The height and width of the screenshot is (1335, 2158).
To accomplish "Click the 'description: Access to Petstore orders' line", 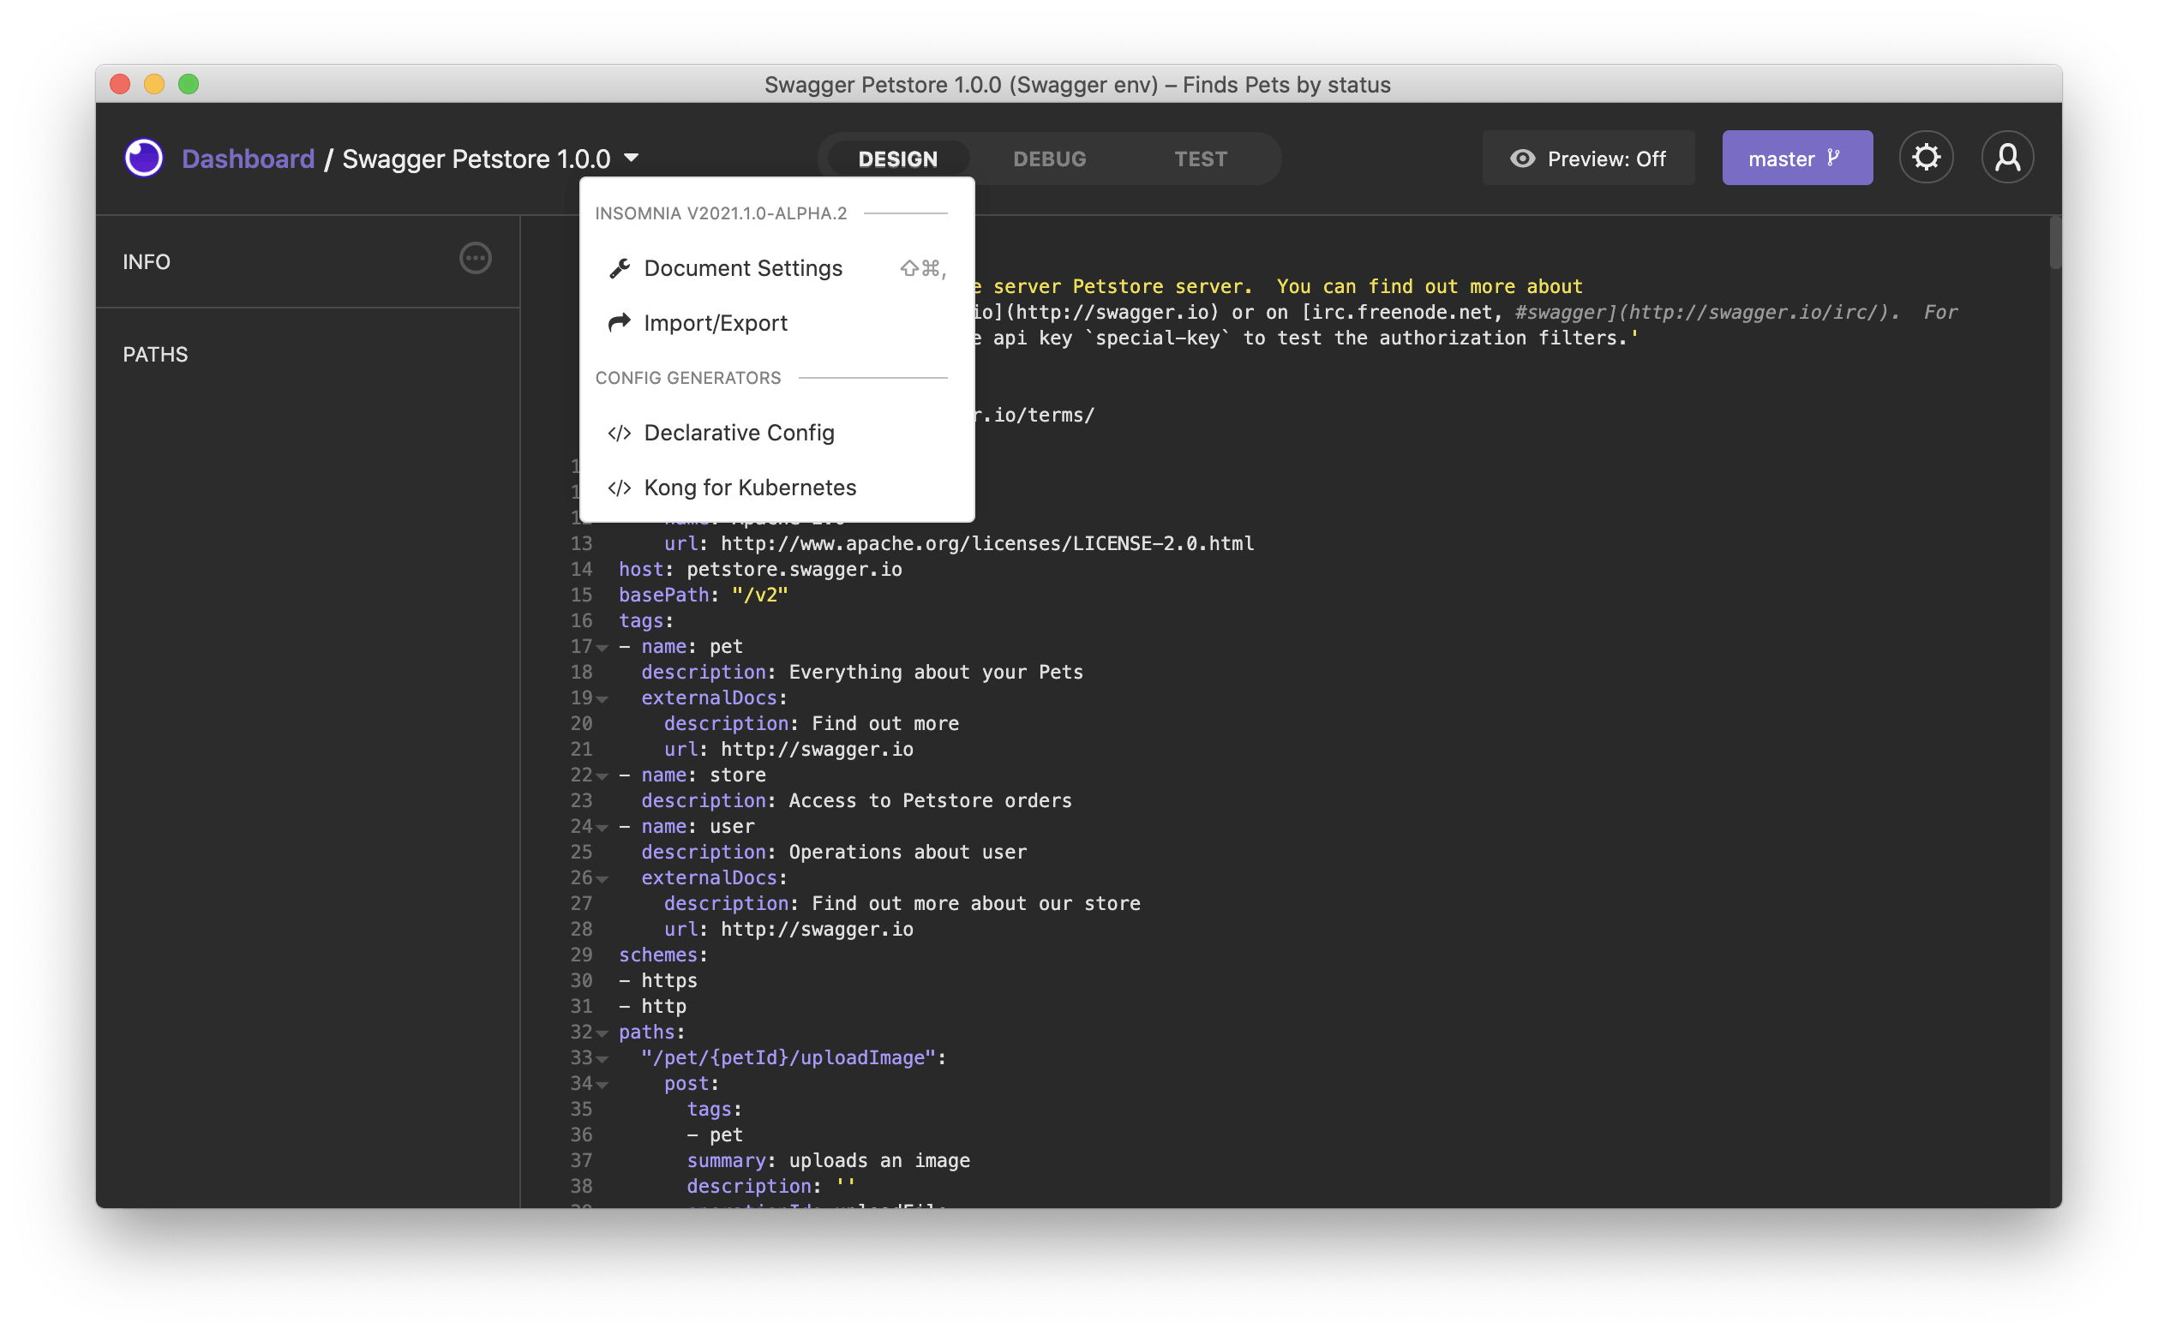I will (856, 801).
